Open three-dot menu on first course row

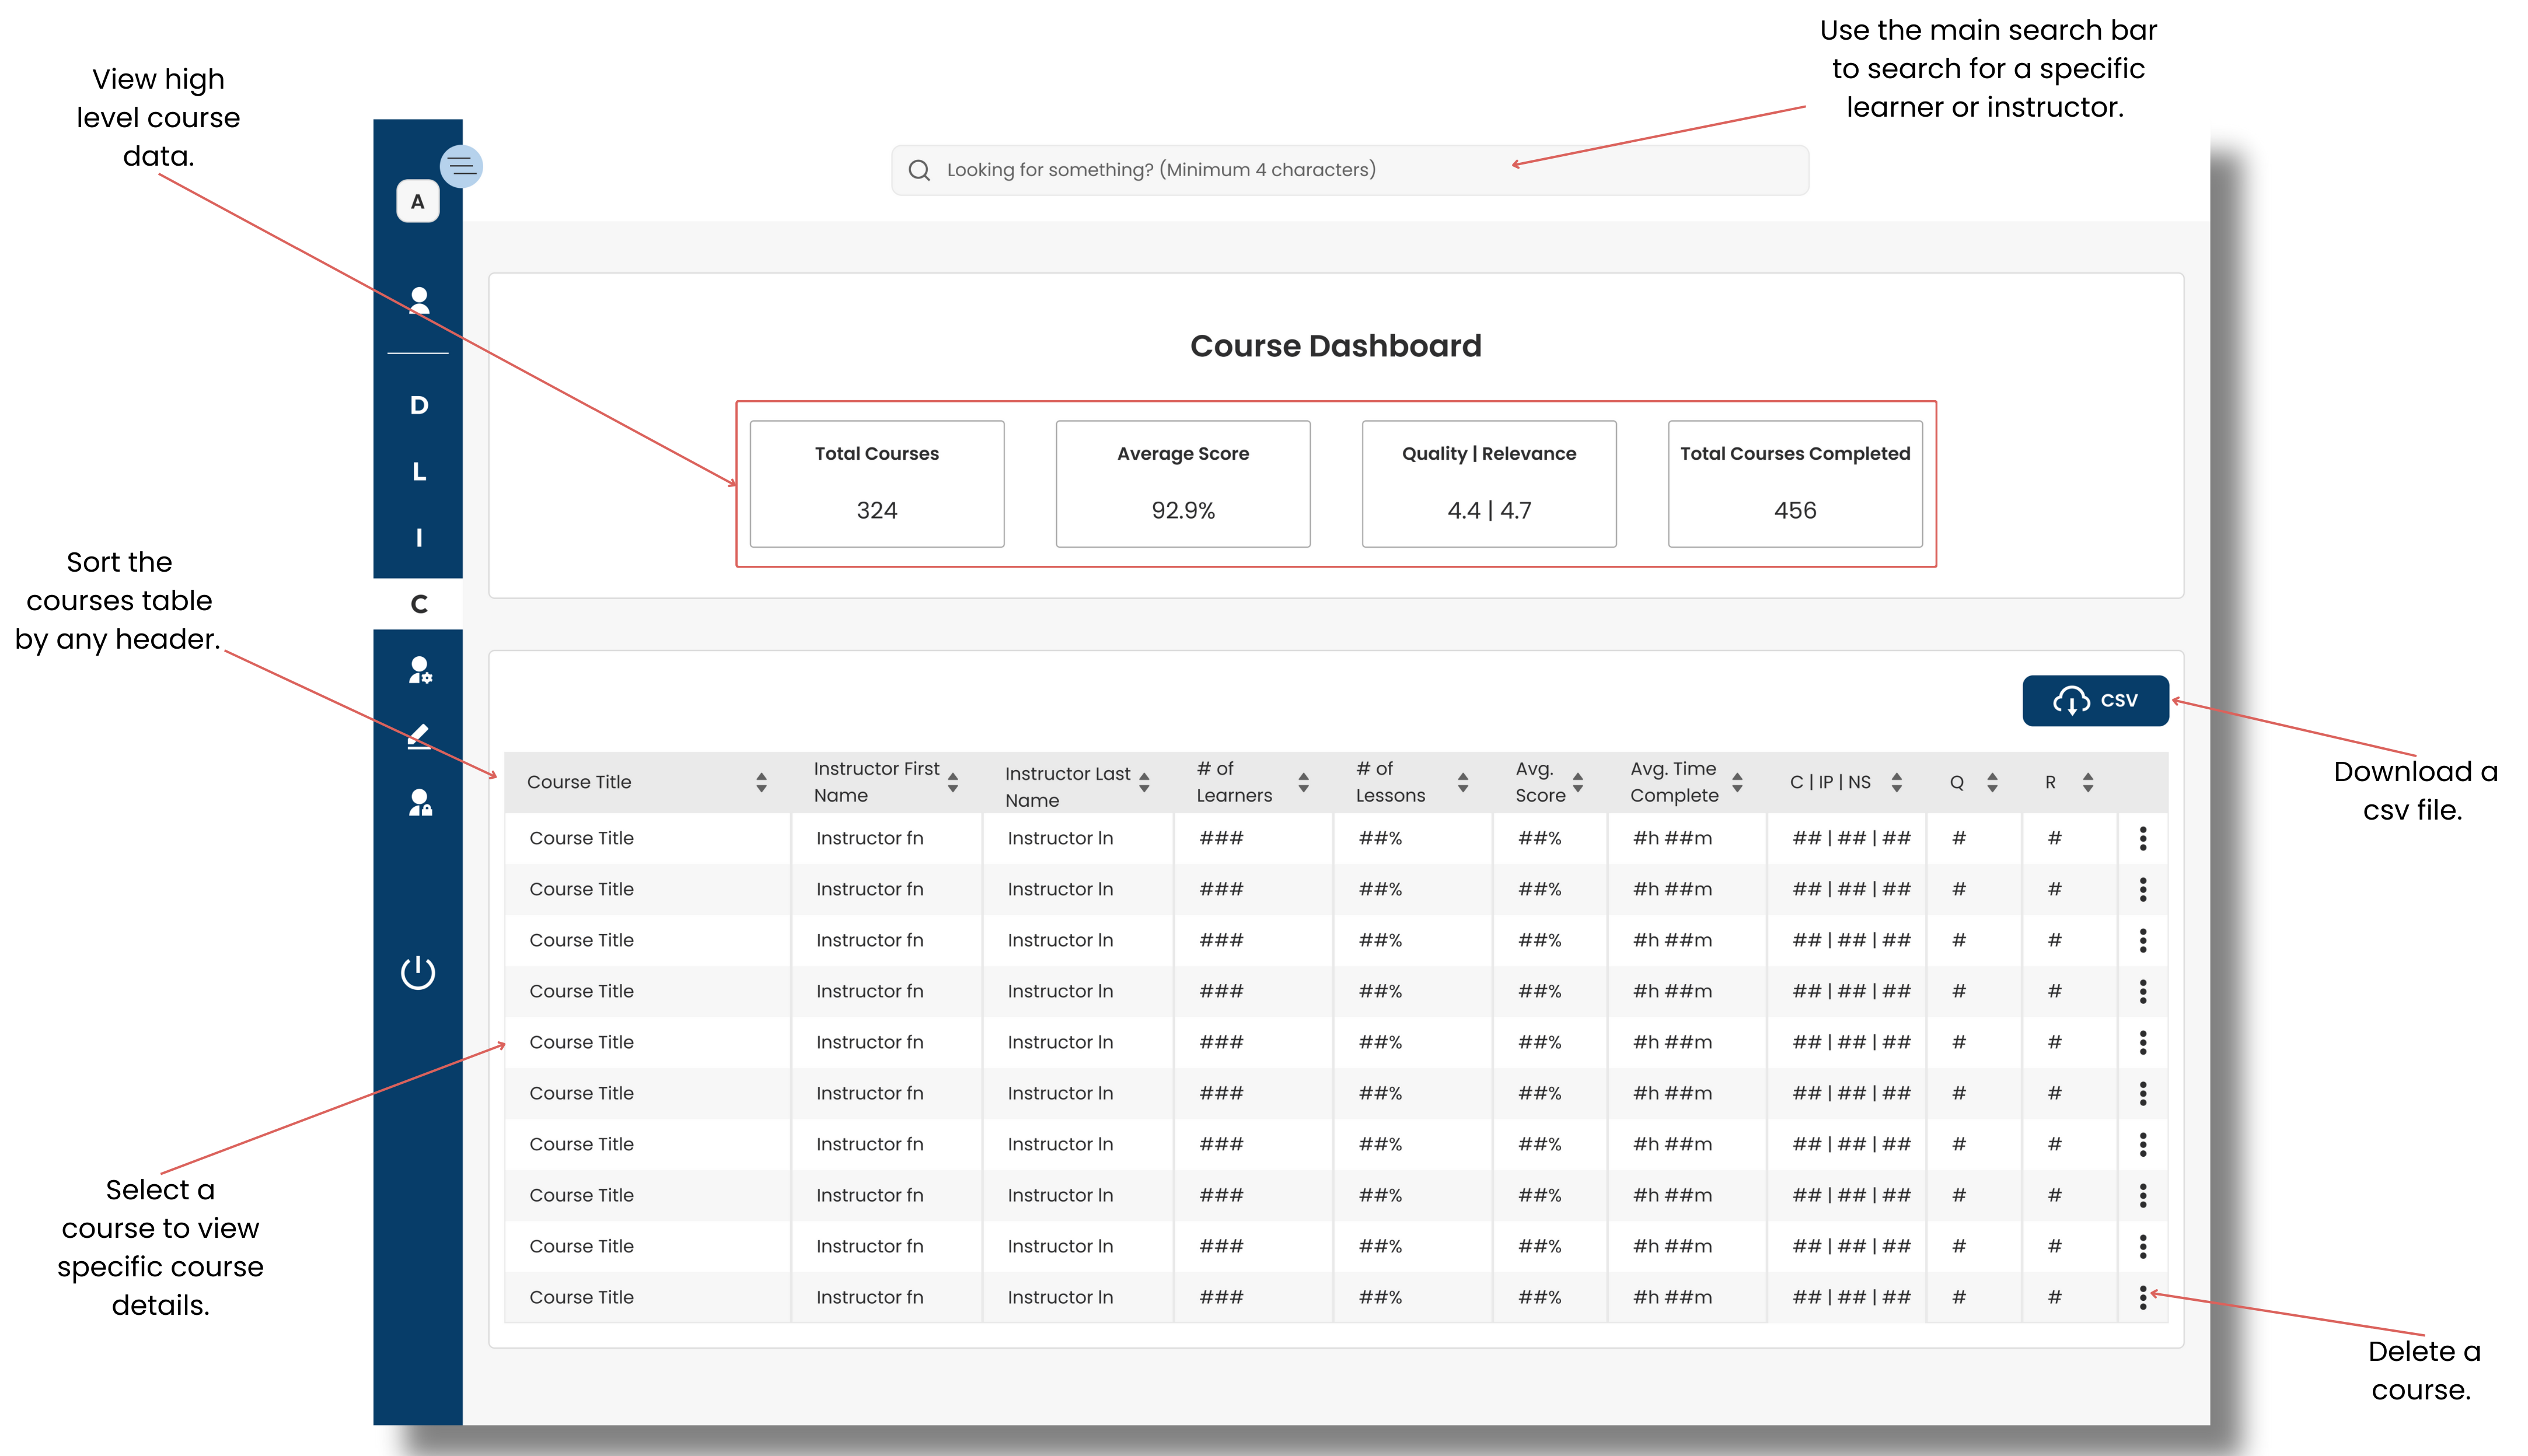pos(2142,838)
